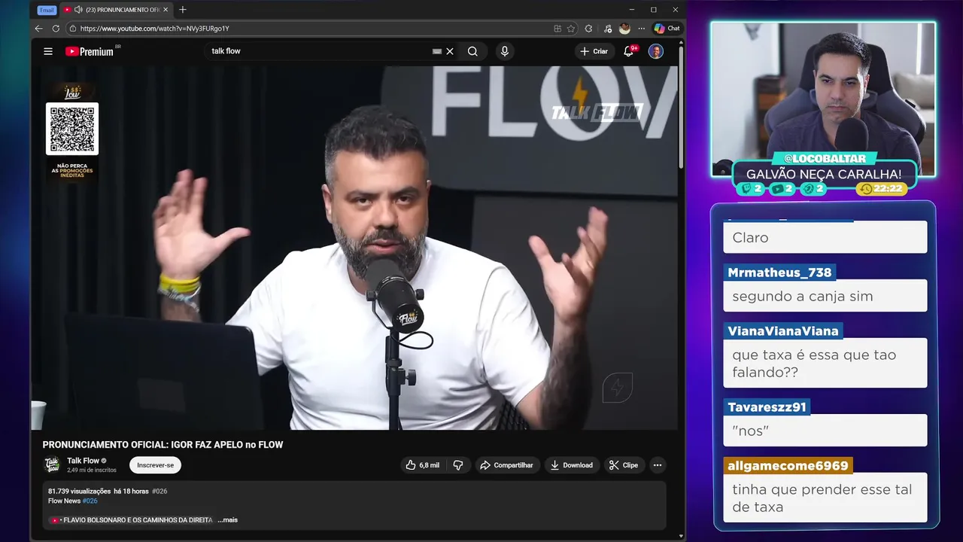Click the @LOCOBALTAR handle label
This screenshot has height=542, width=963.
click(x=825, y=159)
